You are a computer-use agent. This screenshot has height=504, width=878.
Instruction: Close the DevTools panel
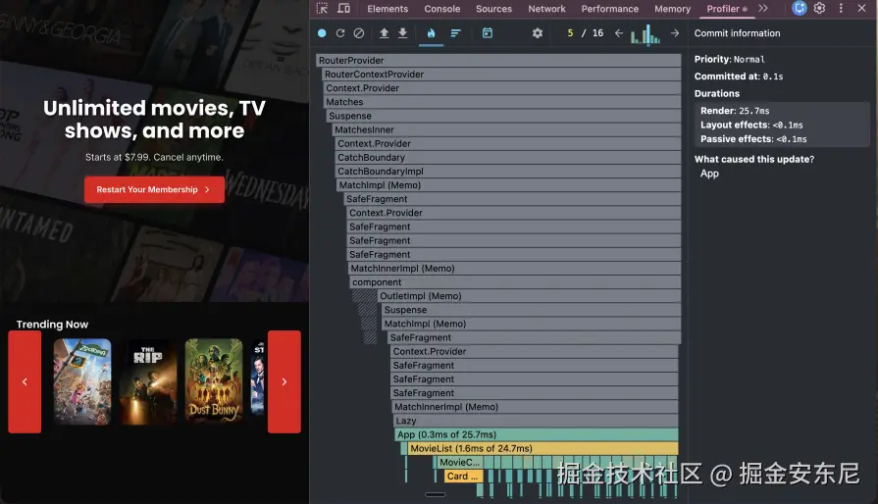click(861, 9)
